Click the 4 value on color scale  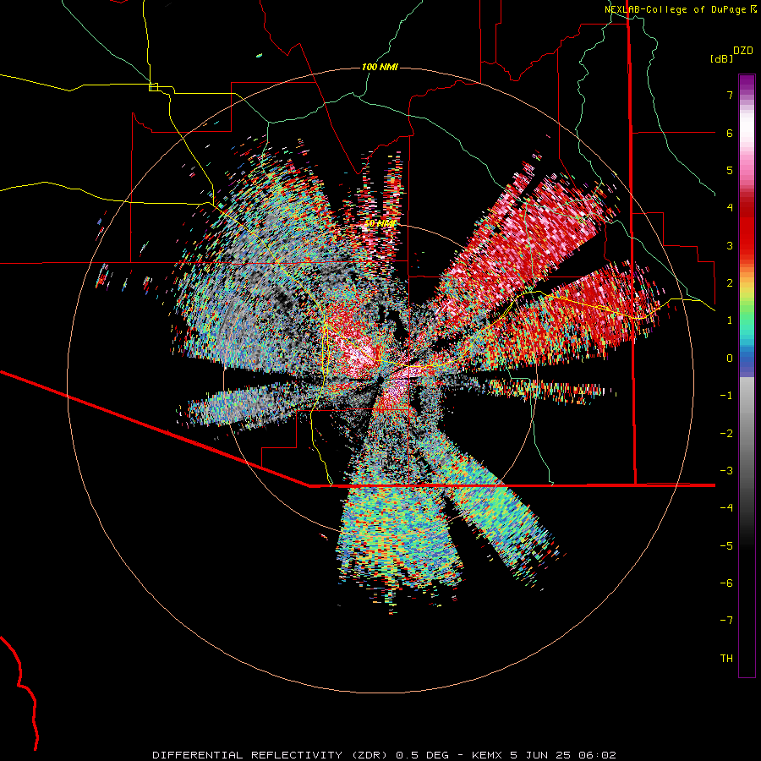730,208
